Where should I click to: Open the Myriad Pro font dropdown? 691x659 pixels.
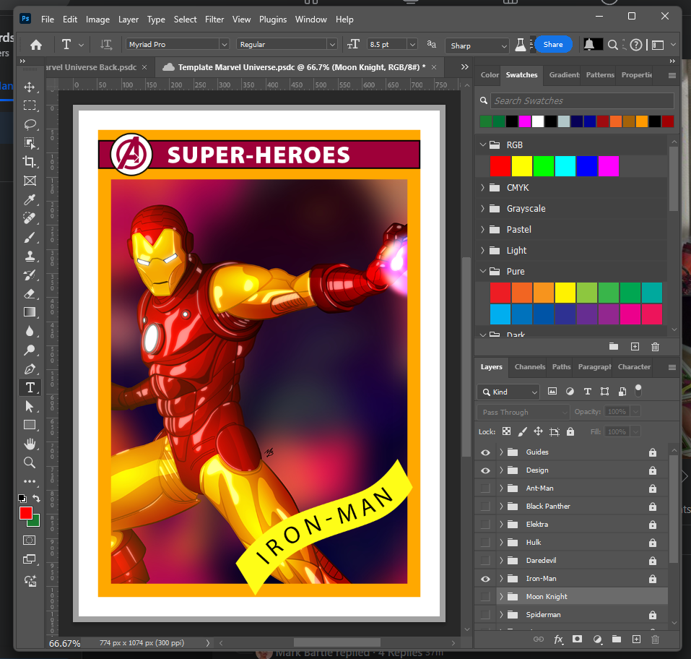coord(225,45)
